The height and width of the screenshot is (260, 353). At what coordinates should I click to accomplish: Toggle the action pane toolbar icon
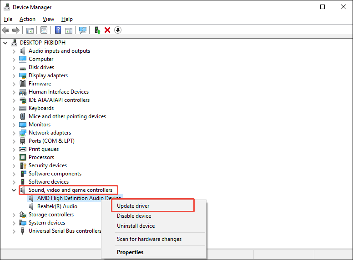click(69, 30)
